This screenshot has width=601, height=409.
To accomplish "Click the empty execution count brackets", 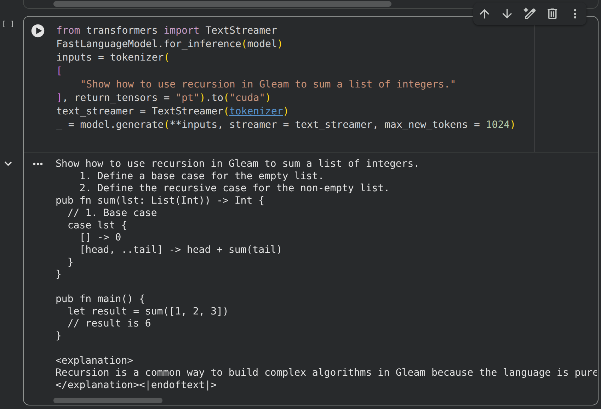I will click(8, 24).
